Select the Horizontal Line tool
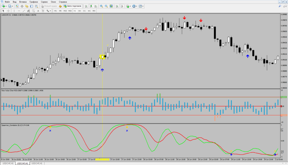The image size is (288, 165). pyautogui.click(x=19, y=11)
